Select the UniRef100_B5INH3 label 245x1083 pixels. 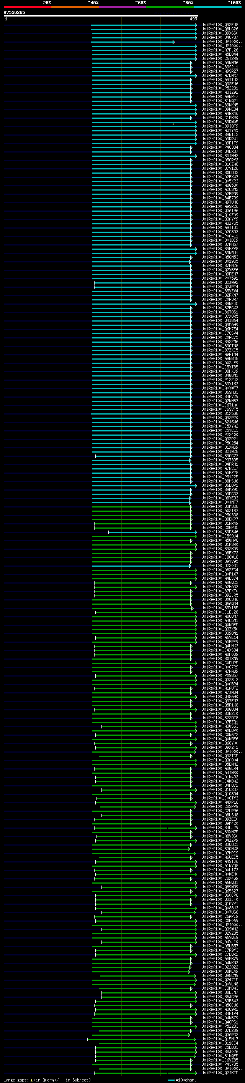220,156
